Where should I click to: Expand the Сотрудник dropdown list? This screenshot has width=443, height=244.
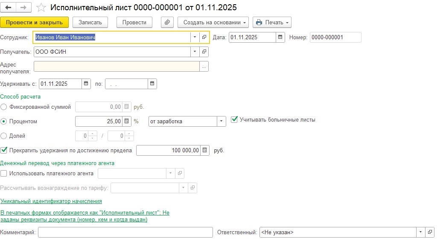click(x=195, y=37)
